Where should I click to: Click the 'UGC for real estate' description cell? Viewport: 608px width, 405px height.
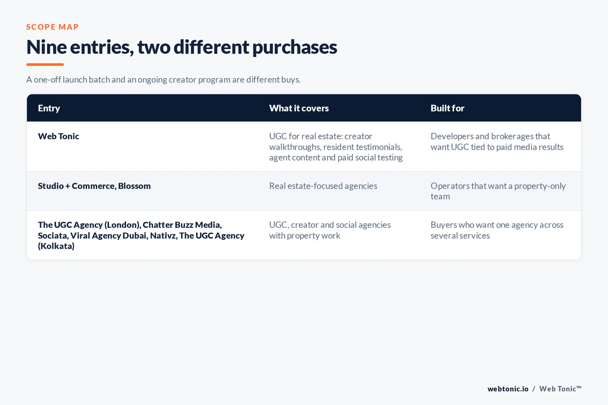pos(336,147)
